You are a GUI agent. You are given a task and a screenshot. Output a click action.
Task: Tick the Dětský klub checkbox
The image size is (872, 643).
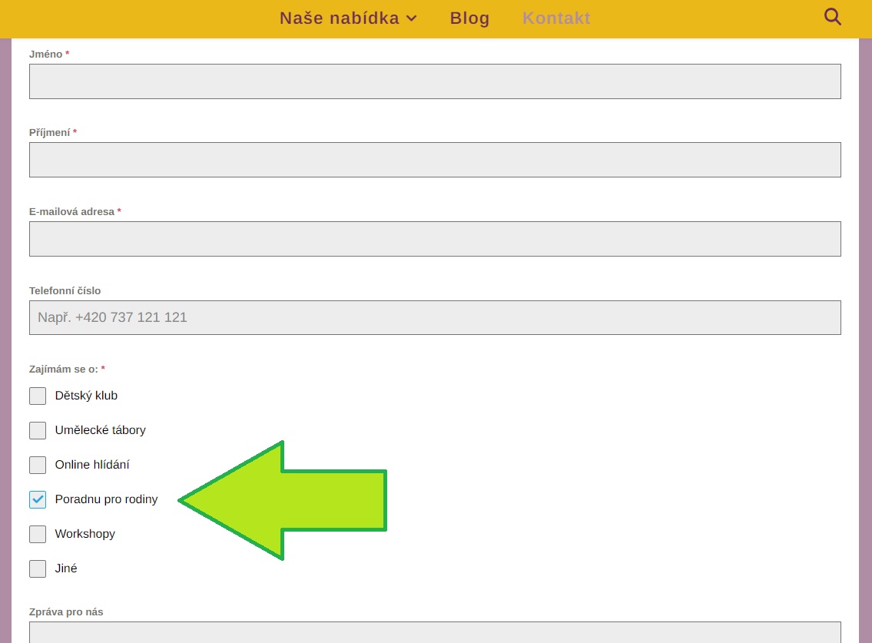[38, 396]
